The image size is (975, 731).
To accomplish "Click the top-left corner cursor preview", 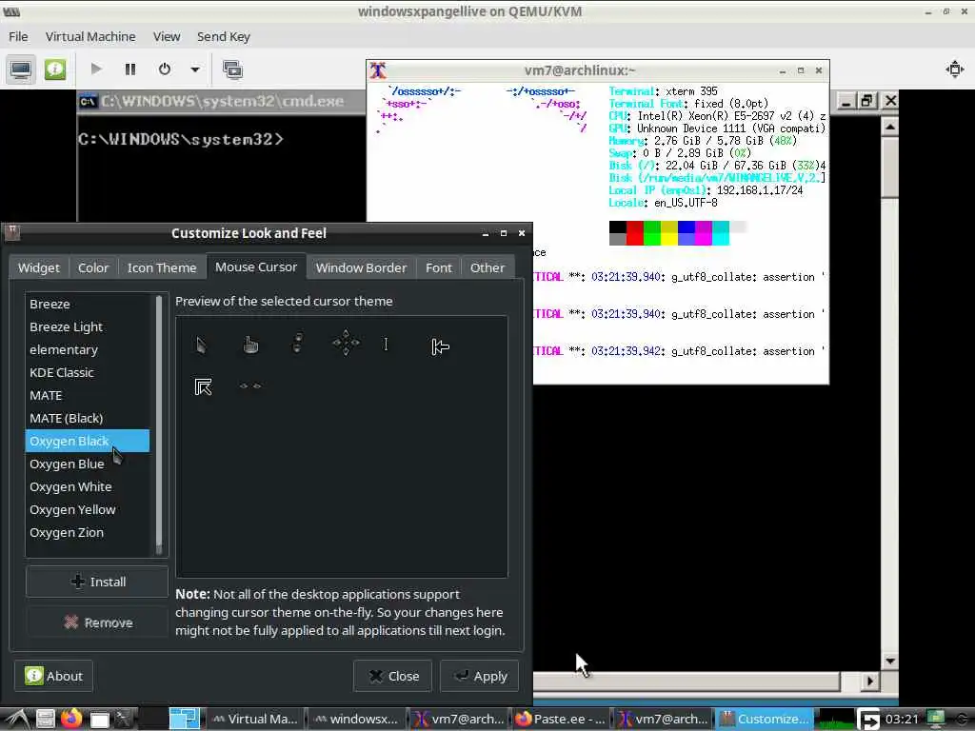I will pos(204,386).
